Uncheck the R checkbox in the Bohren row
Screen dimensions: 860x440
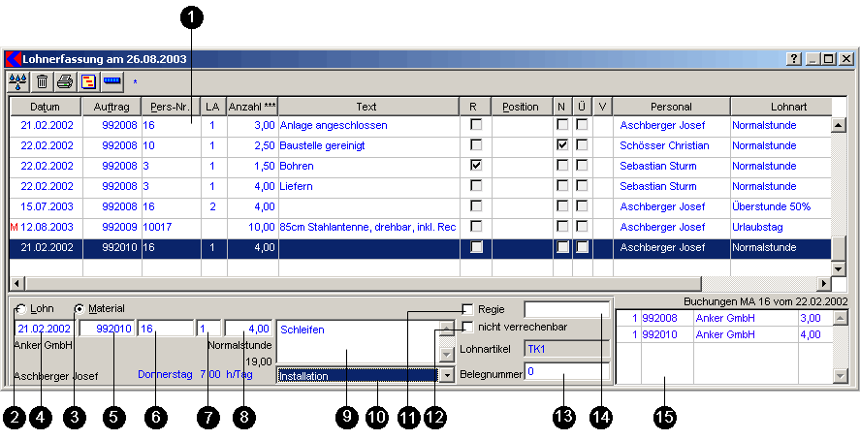tap(475, 166)
